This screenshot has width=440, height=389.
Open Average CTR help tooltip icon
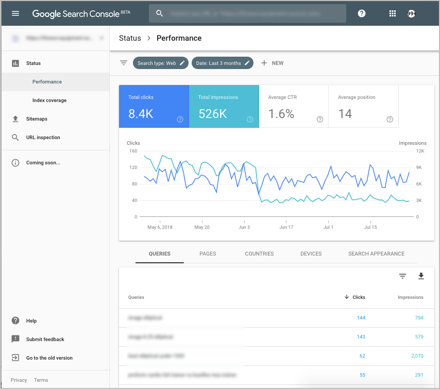[x=319, y=120]
